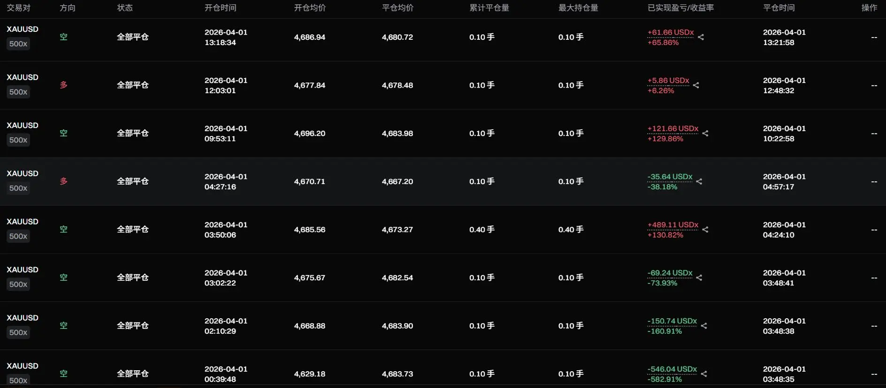Click the -546.04 USDx loss amount

click(672, 369)
